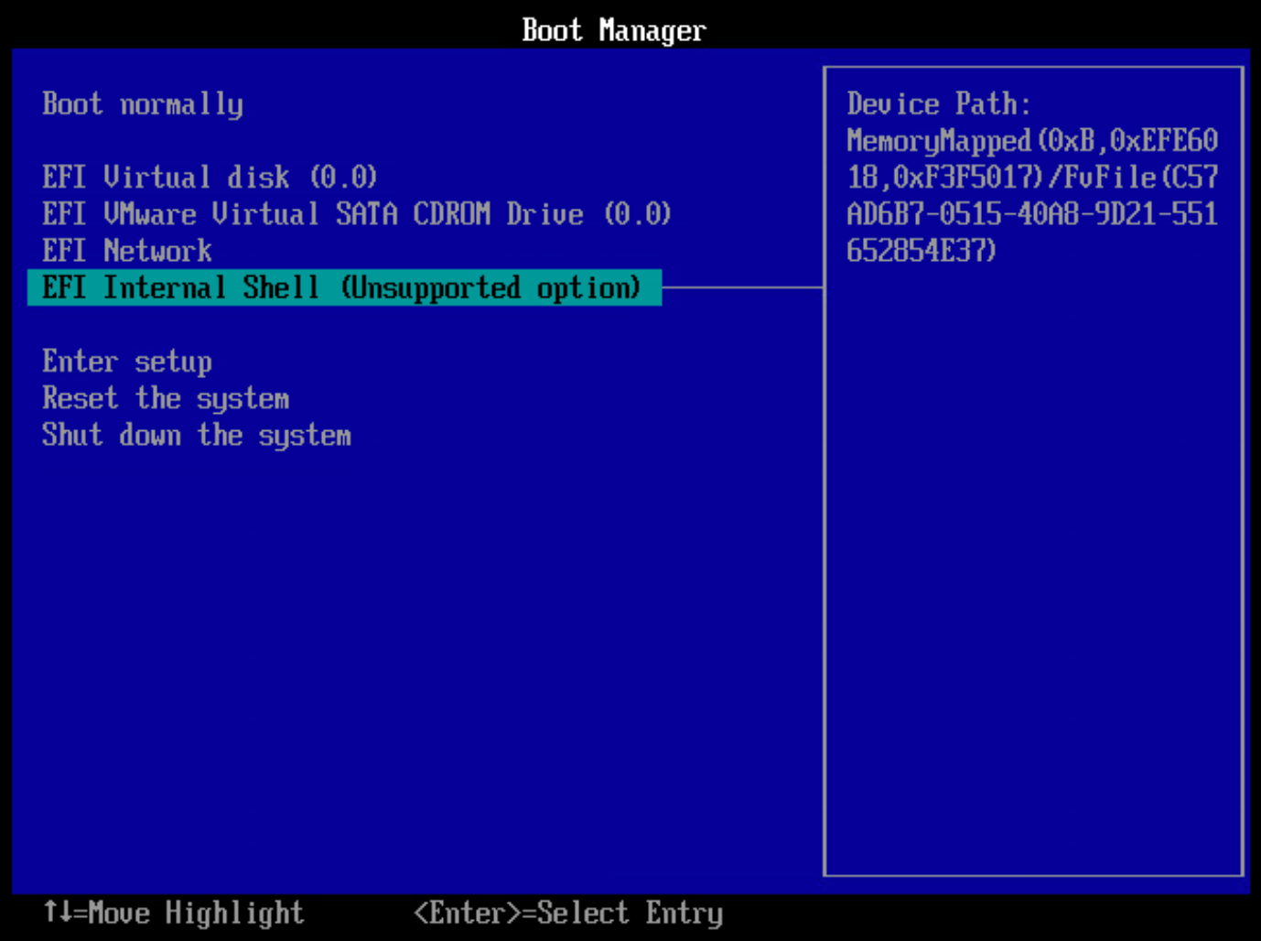This screenshot has width=1261, height=941.
Task: Select the Boot normally entry
Action: pos(143,105)
